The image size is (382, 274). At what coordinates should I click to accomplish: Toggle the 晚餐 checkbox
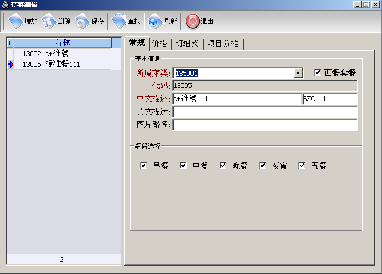click(x=223, y=166)
